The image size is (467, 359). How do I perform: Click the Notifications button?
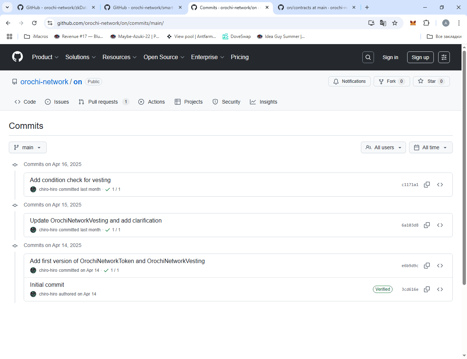pyautogui.click(x=350, y=81)
